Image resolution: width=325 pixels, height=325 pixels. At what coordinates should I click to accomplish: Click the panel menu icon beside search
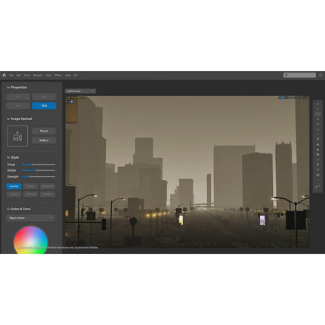(320, 75)
